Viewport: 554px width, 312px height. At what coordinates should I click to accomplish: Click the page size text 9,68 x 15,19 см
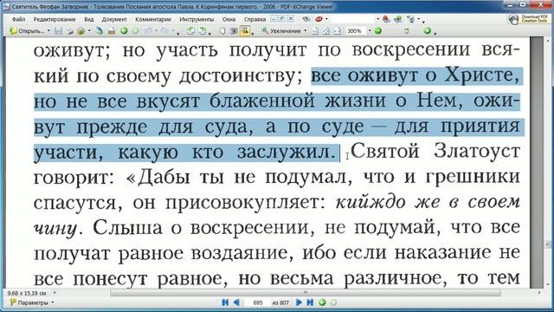(x=27, y=293)
